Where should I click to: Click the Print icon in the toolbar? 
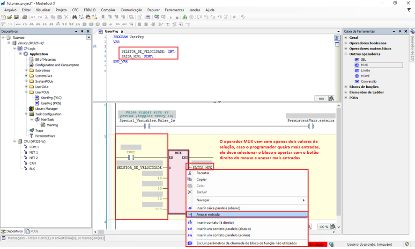point(24,17)
